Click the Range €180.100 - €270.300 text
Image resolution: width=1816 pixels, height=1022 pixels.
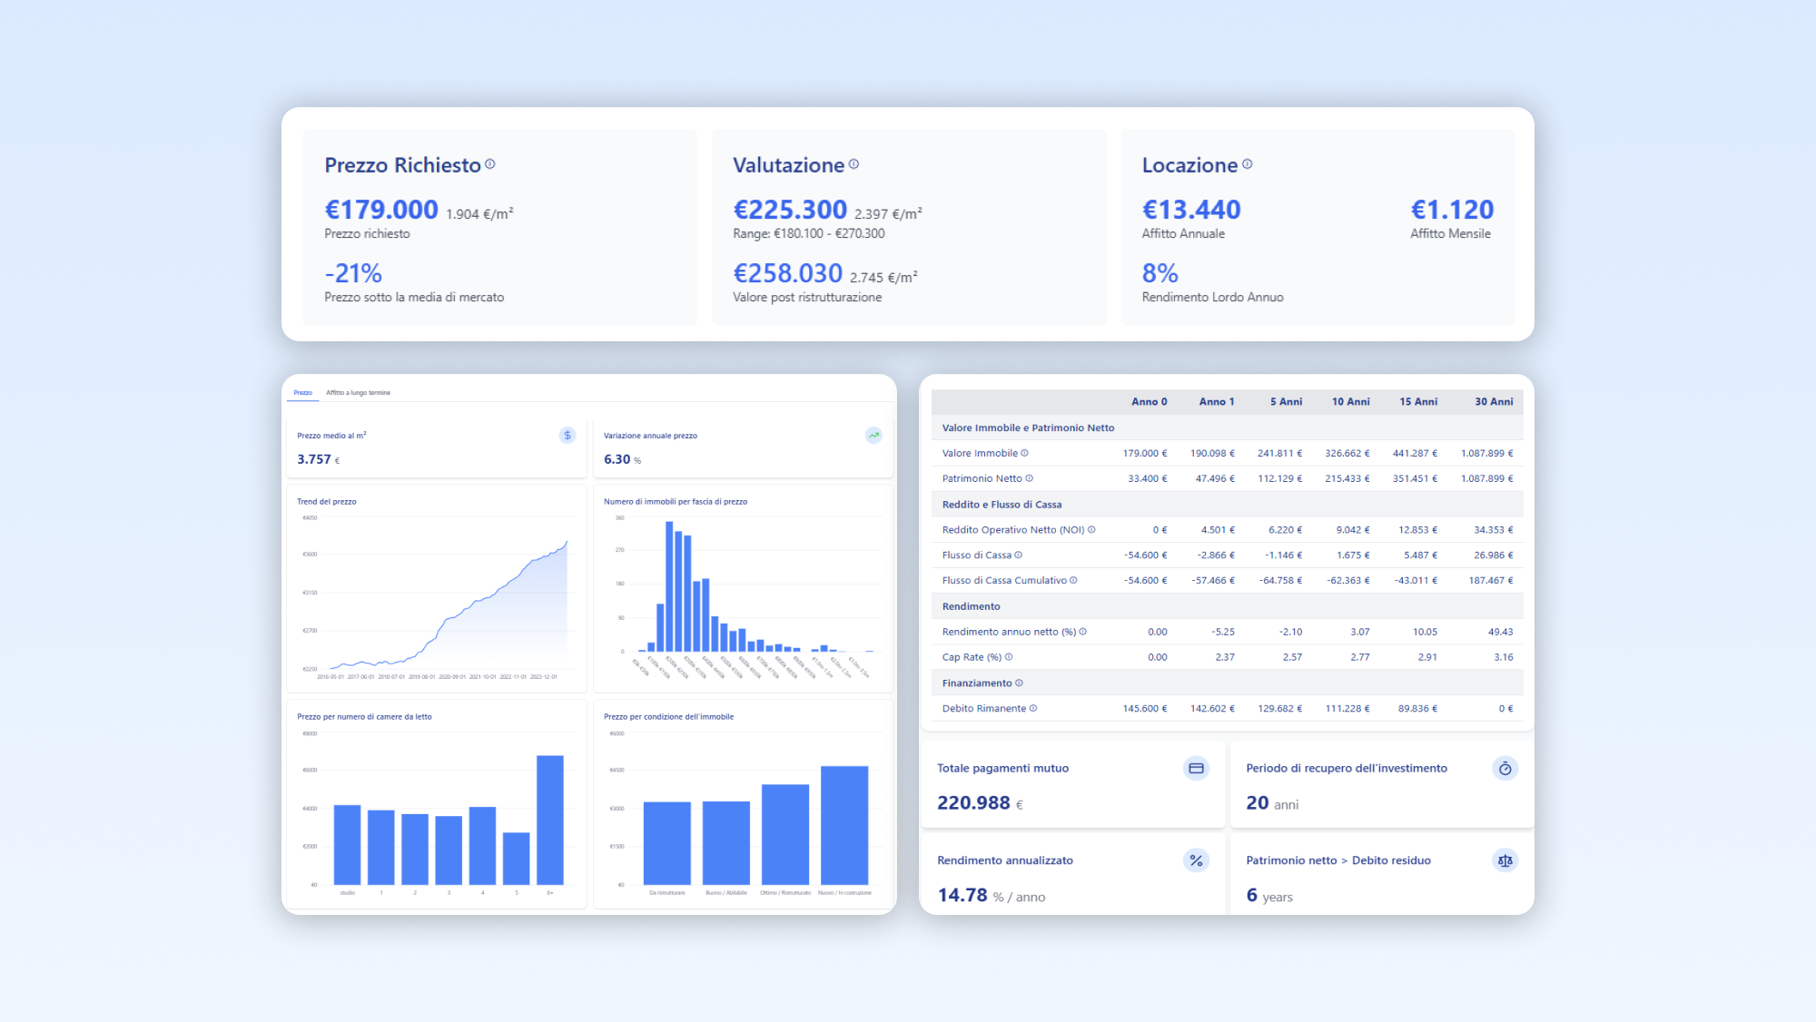pyautogui.click(x=809, y=234)
